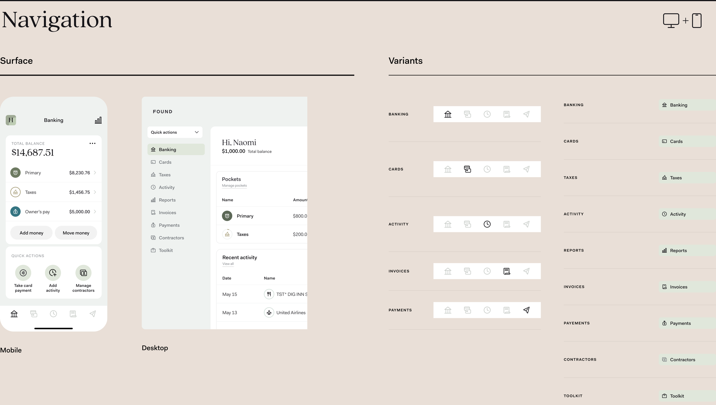This screenshot has height=405, width=716.
Task: Click the bar chart icon in mobile header
Action: tap(98, 120)
